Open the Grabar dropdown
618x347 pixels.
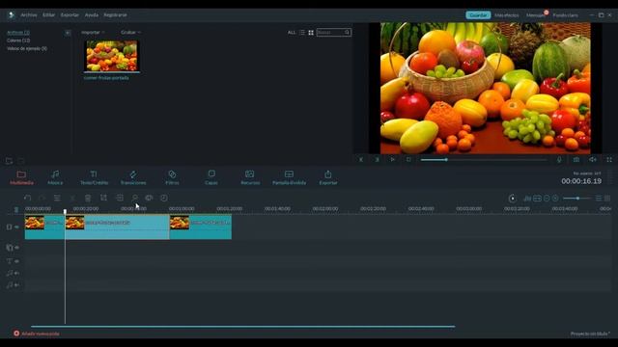(130, 32)
